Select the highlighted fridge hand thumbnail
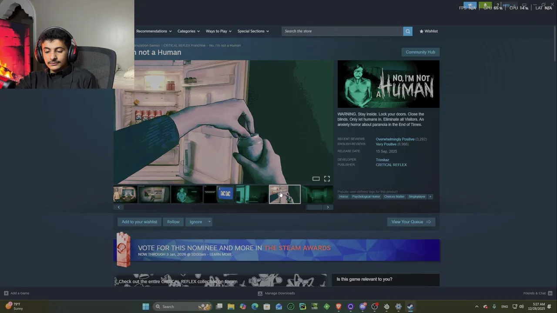 point(285,194)
